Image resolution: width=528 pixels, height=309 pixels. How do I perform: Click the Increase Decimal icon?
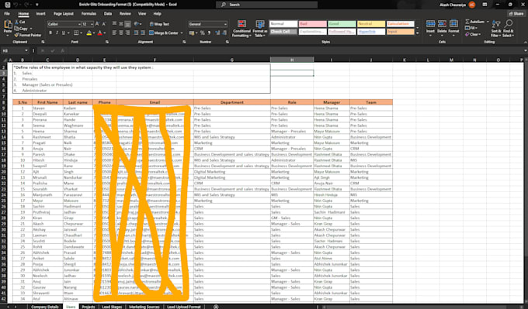point(217,33)
